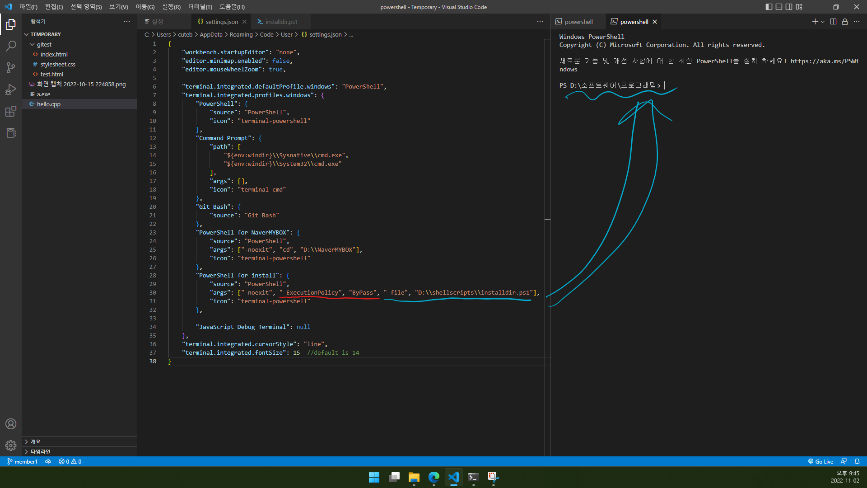This screenshot has height=488, width=867.
Task: Expand the 타임라인 timeline section
Action: (x=79, y=451)
